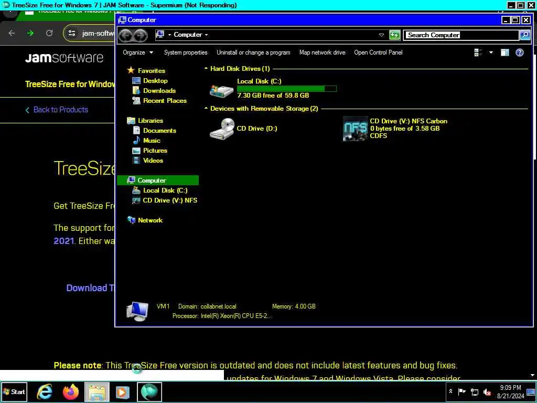537x403 pixels.
Task: Click the Supermium address bar URL
Action: tap(98, 33)
